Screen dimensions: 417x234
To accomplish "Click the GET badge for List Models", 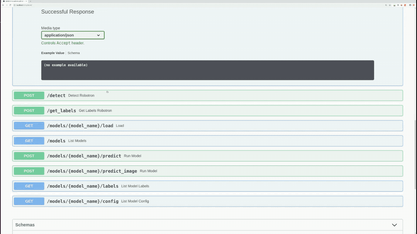I will 29,141.
